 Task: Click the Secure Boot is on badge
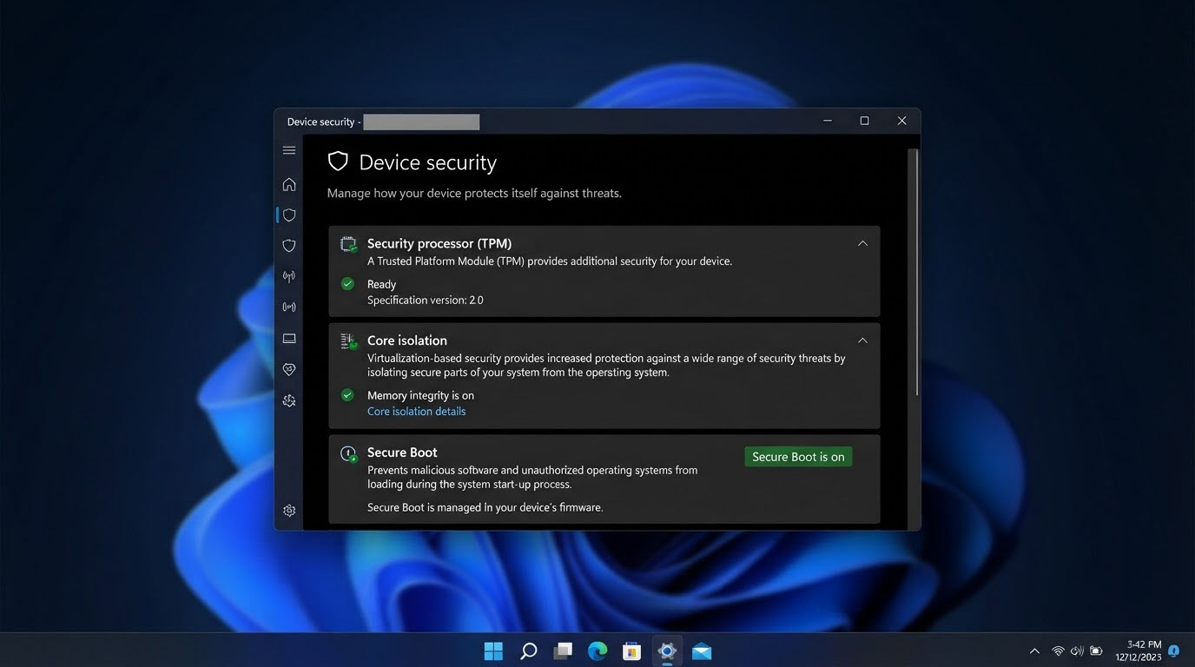[798, 457]
